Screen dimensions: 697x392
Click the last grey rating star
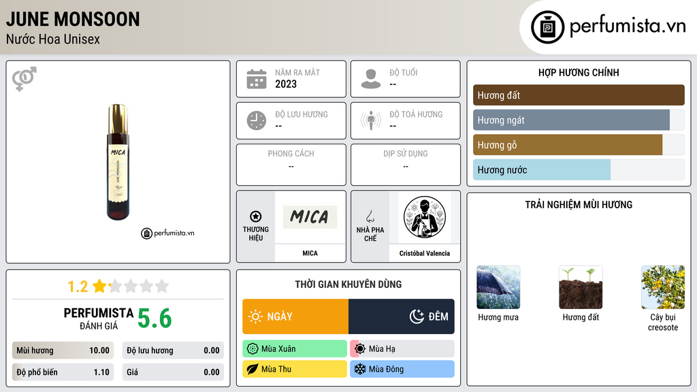tap(162, 286)
